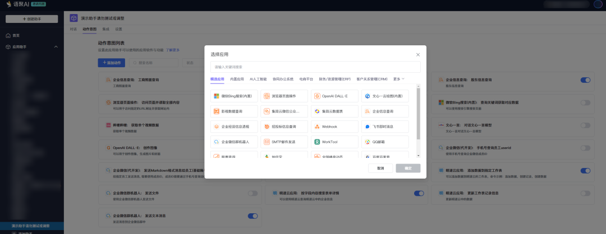Select the 企业信息查询 app icon in dialog
The width and height of the screenshot is (606, 234).
368,111
